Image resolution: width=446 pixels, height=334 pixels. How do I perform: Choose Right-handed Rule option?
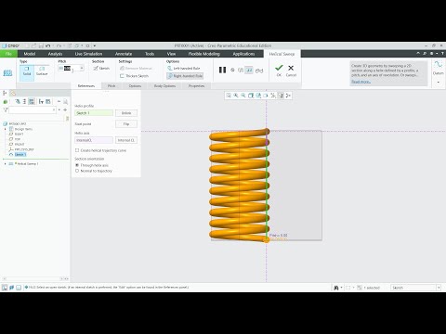[x=185, y=76]
